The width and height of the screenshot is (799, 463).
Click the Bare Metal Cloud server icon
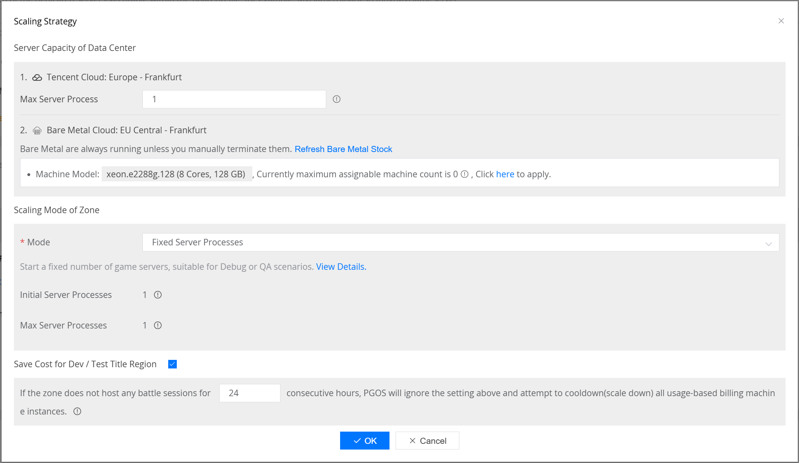[37, 130]
